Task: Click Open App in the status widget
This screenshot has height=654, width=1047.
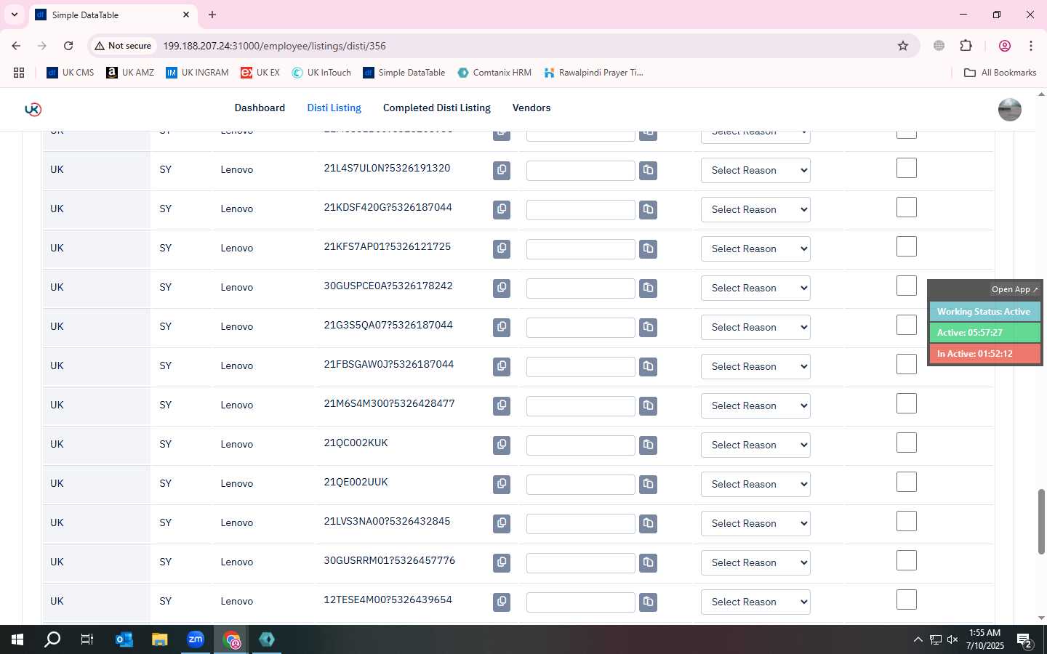Action: tap(1015, 289)
